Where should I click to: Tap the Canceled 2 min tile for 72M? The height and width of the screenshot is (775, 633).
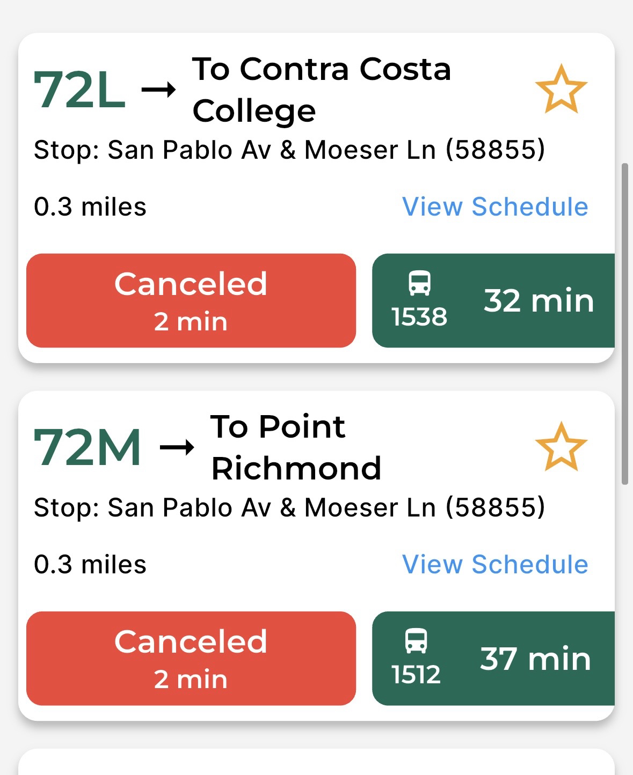[x=191, y=659]
